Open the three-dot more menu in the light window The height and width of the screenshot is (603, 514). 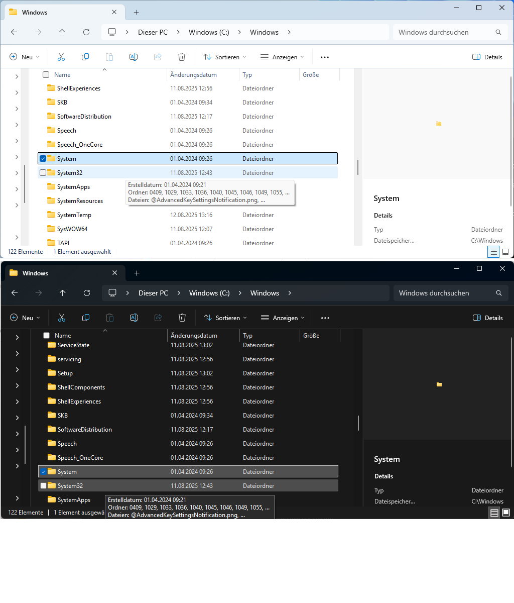pyautogui.click(x=325, y=57)
